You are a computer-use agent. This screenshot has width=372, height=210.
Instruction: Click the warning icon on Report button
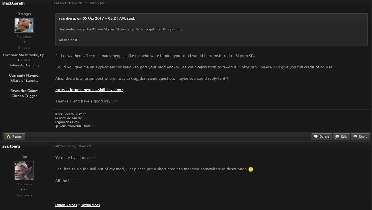(9, 136)
